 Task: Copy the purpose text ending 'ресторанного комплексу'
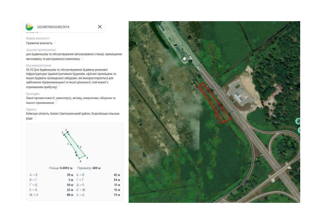pyautogui.click(x=82, y=59)
